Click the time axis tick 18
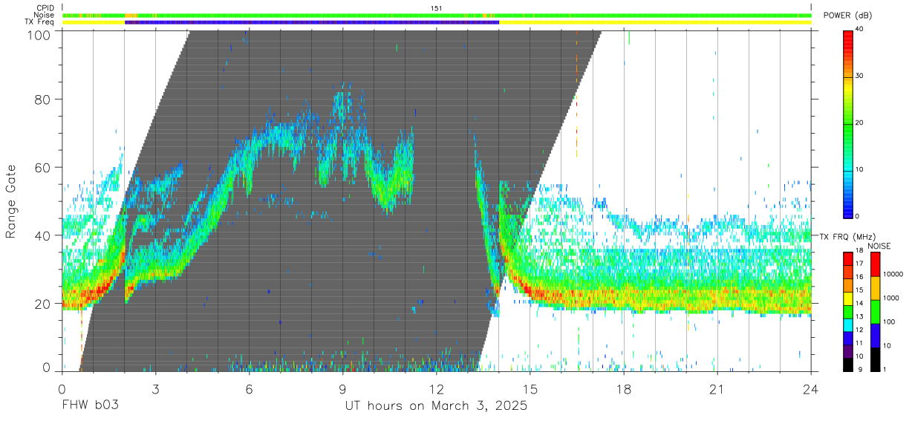912x421 pixels. tap(624, 389)
